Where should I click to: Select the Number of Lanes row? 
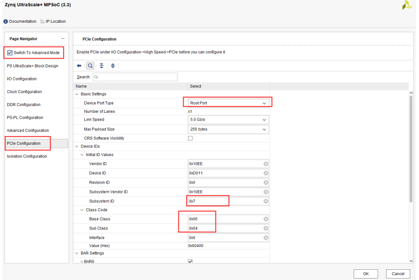pos(171,111)
